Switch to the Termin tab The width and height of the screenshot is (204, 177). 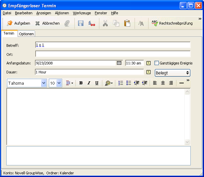tap(9, 34)
